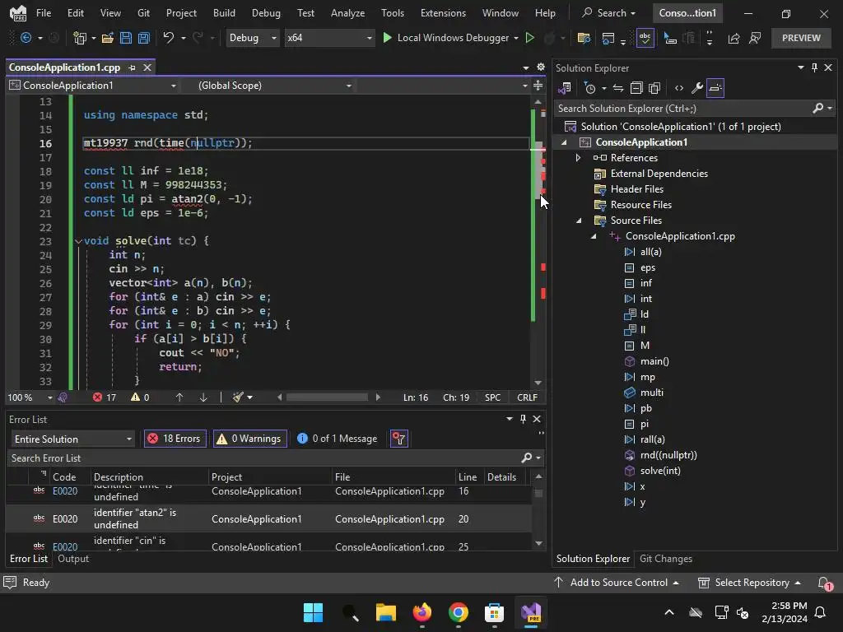Viewport: 843px width, 632px height.
Task: Toggle the Error List build filter icon
Action: [x=399, y=439]
